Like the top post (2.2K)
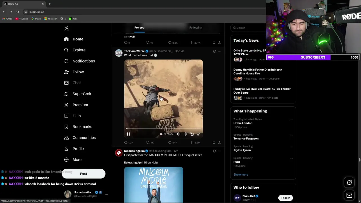 173,43
